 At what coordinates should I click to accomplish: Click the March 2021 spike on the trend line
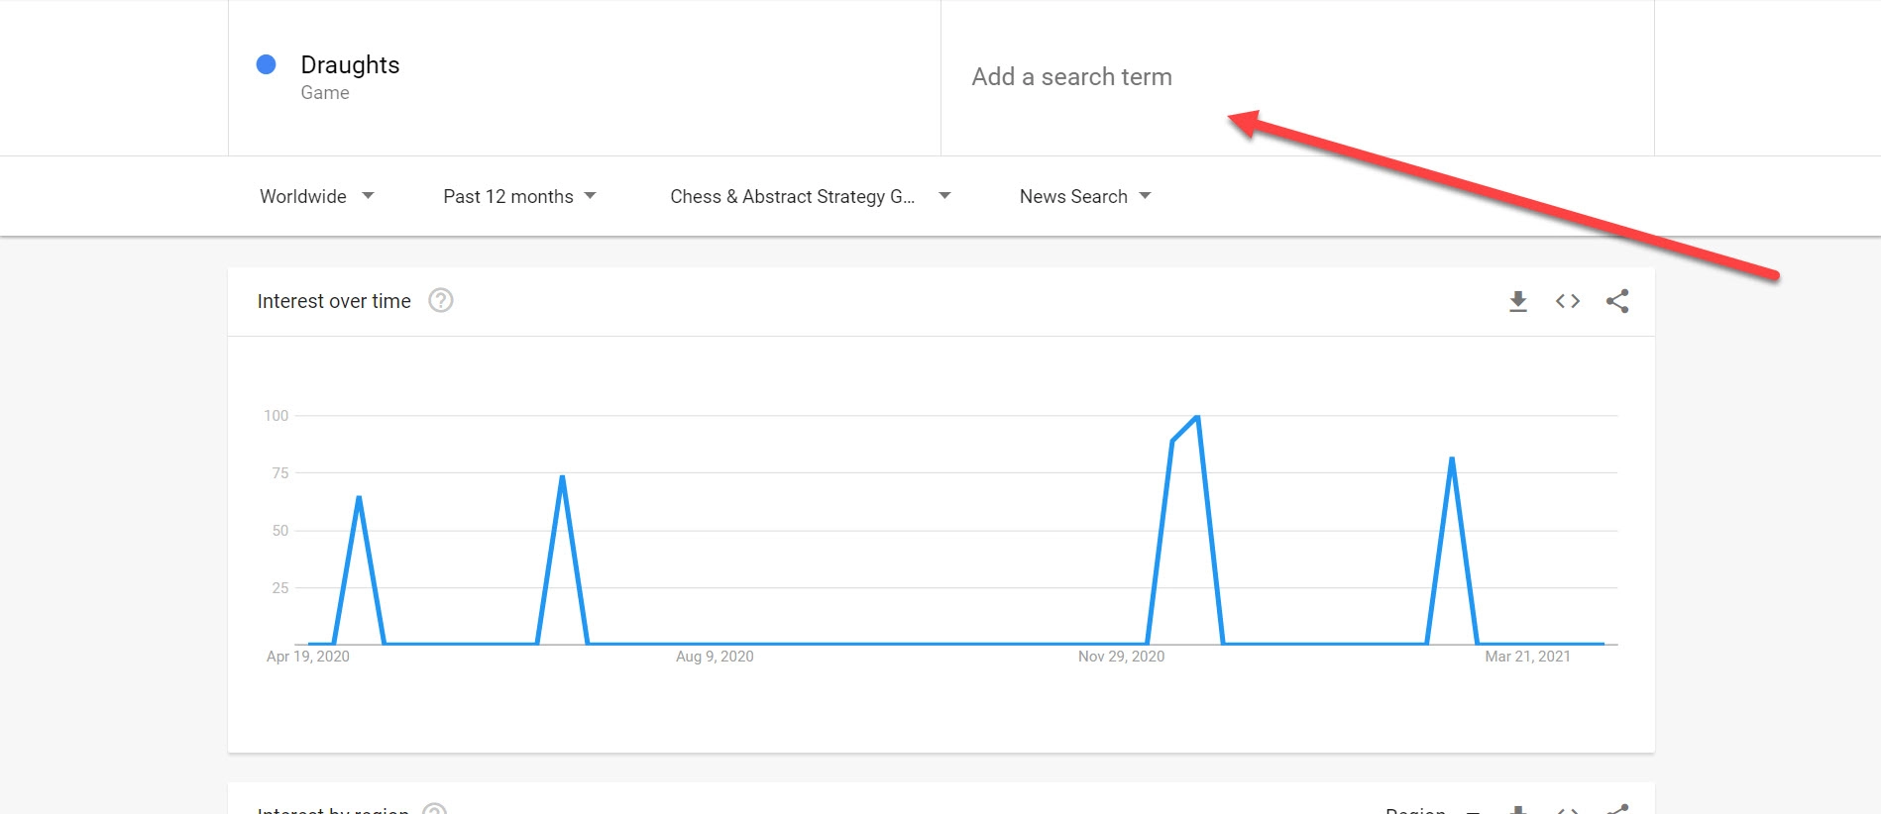(x=1453, y=458)
